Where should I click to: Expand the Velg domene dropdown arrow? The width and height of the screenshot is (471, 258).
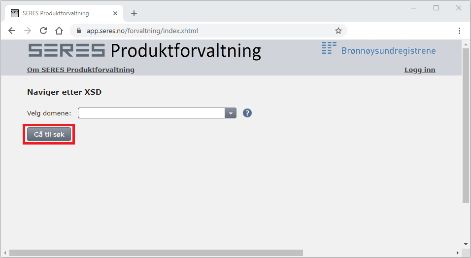231,113
